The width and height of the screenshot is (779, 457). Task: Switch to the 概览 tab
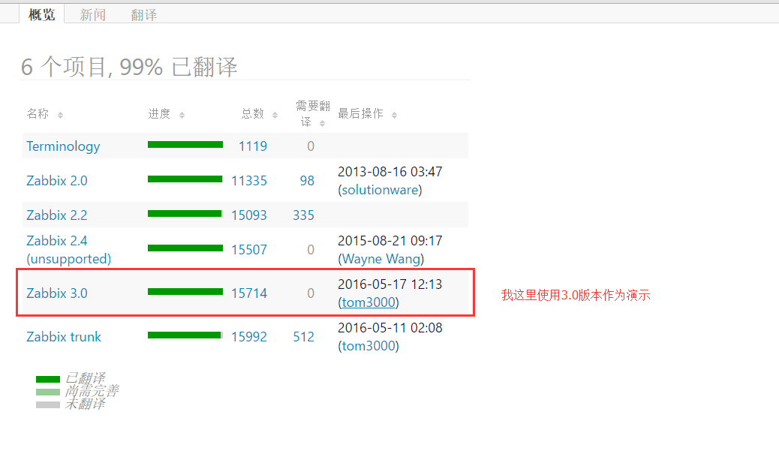[x=42, y=15]
